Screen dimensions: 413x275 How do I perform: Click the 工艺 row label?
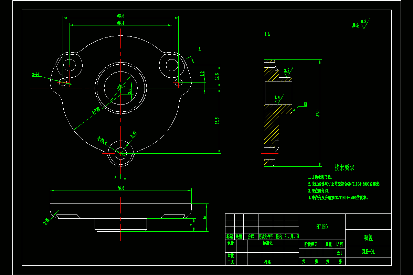click(x=231, y=262)
